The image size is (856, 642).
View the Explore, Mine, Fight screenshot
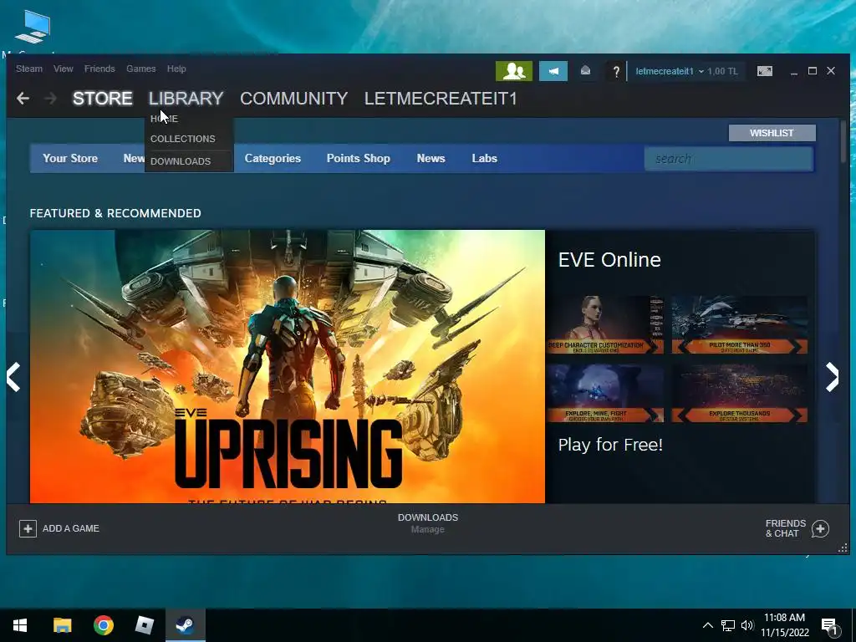[x=605, y=393]
